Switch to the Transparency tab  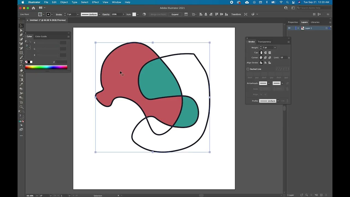point(264,42)
